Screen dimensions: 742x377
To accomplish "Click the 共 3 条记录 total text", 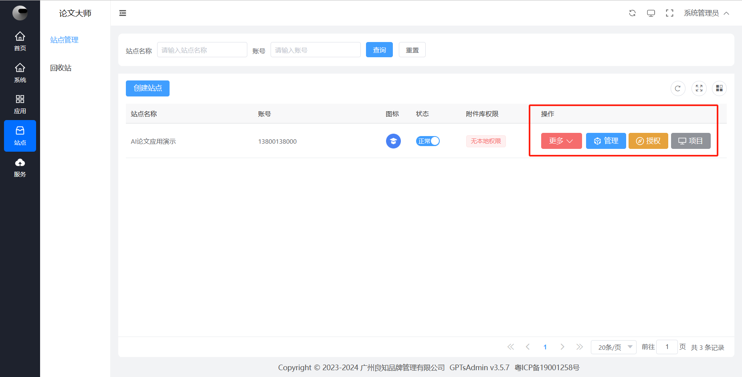I will 708,347.
